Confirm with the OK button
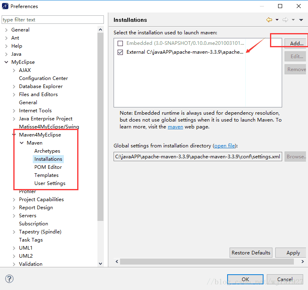 click(245, 279)
